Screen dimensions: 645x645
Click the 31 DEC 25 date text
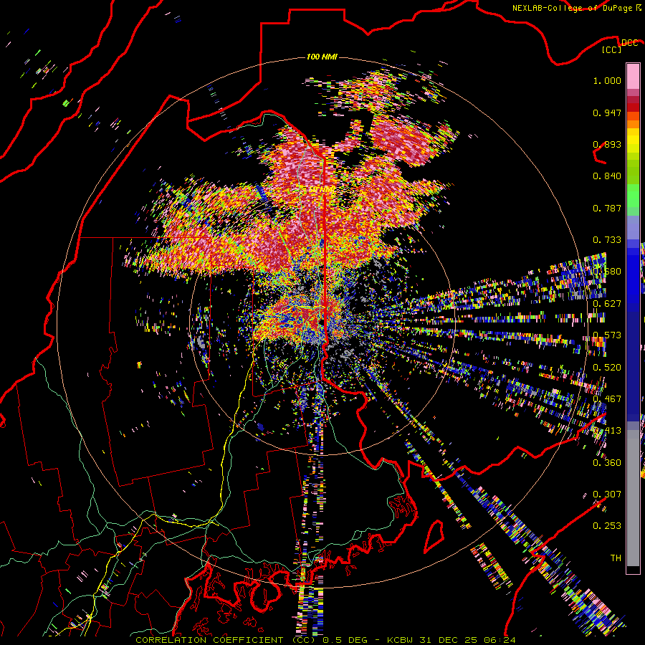coord(447,640)
